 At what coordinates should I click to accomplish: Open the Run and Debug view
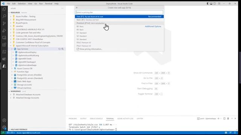point(4,30)
